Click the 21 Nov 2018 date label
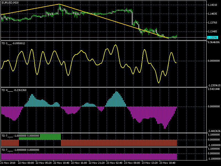This screenshot has width=221, height=166. tap(8, 163)
